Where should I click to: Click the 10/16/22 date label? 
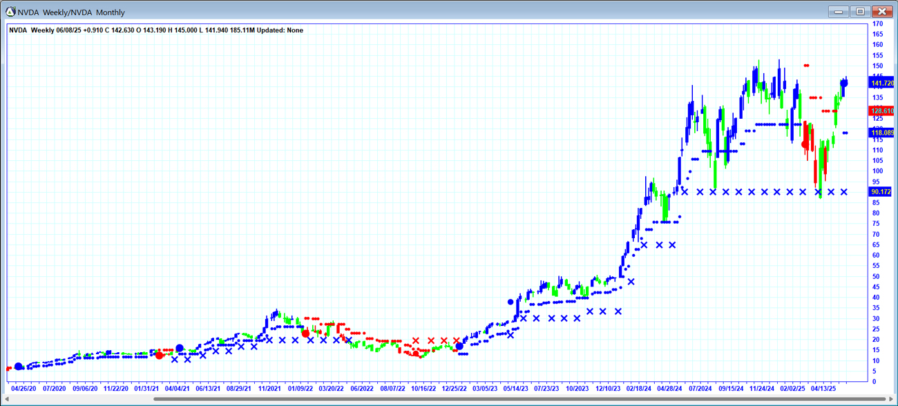(x=423, y=389)
